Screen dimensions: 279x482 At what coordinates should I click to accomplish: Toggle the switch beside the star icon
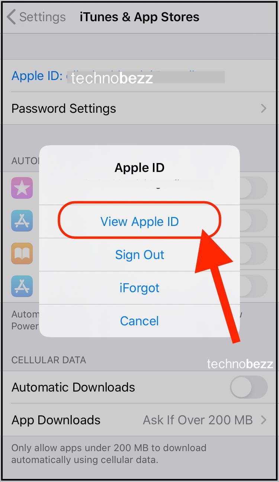[254, 188]
